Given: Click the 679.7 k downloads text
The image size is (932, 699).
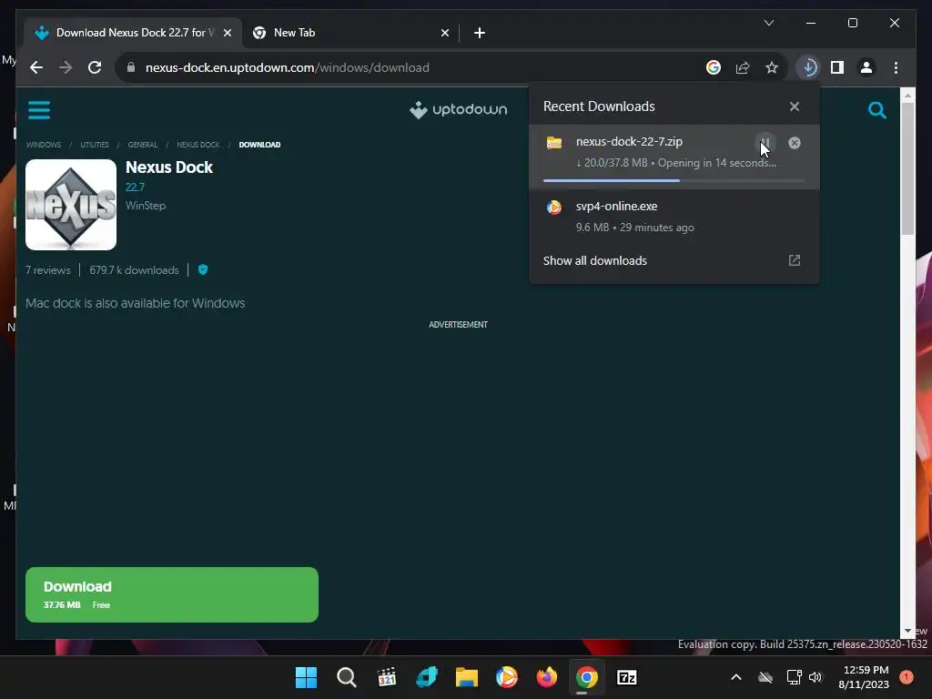Looking at the screenshot, I should point(134,269).
